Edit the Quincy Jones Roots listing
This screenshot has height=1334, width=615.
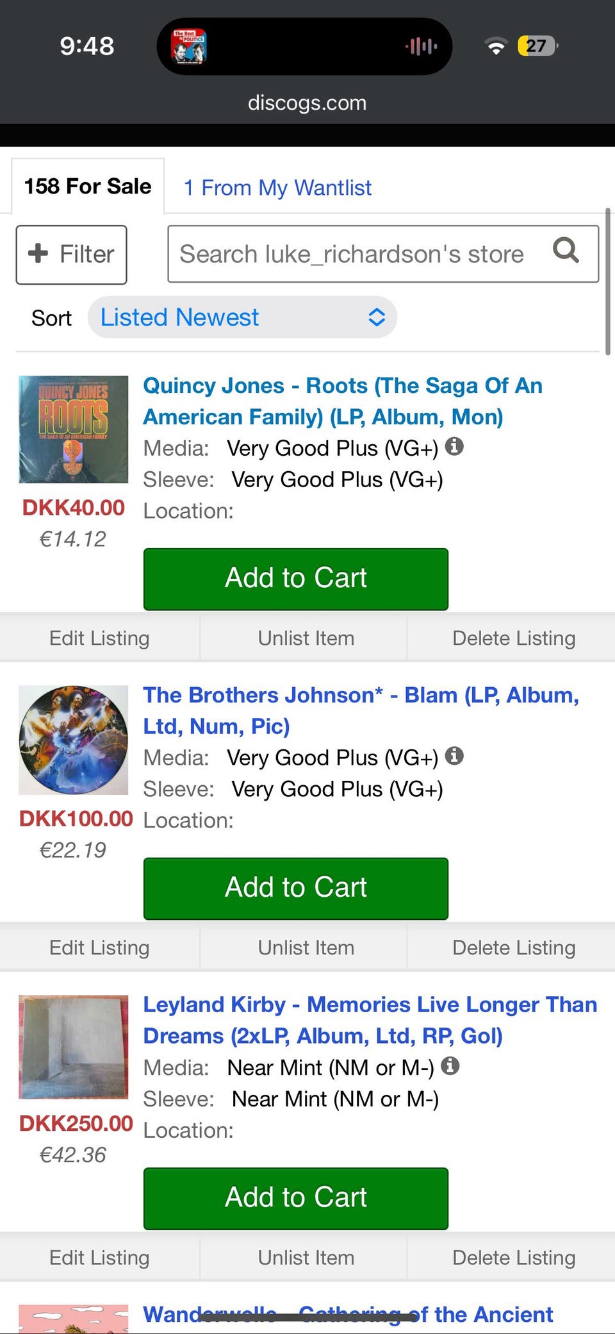coord(99,638)
